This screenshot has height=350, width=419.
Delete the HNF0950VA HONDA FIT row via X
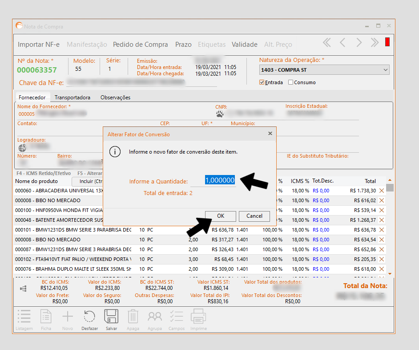382,210
